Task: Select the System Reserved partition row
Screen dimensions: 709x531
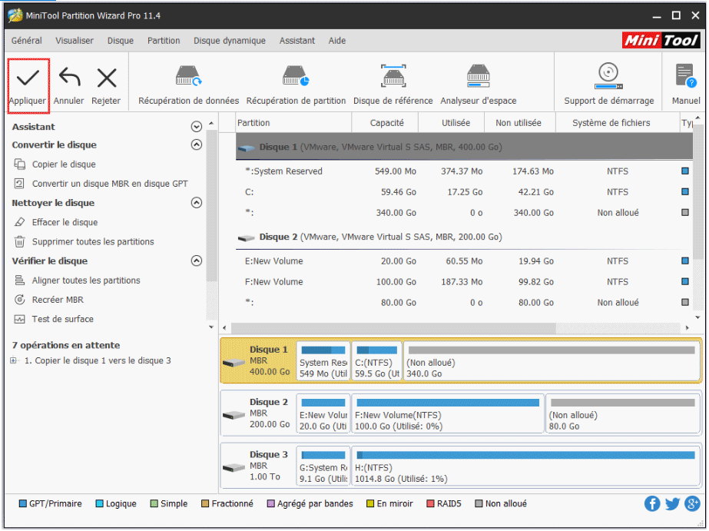Action: point(465,171)
